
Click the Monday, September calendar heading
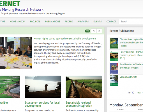click(126, 105)
